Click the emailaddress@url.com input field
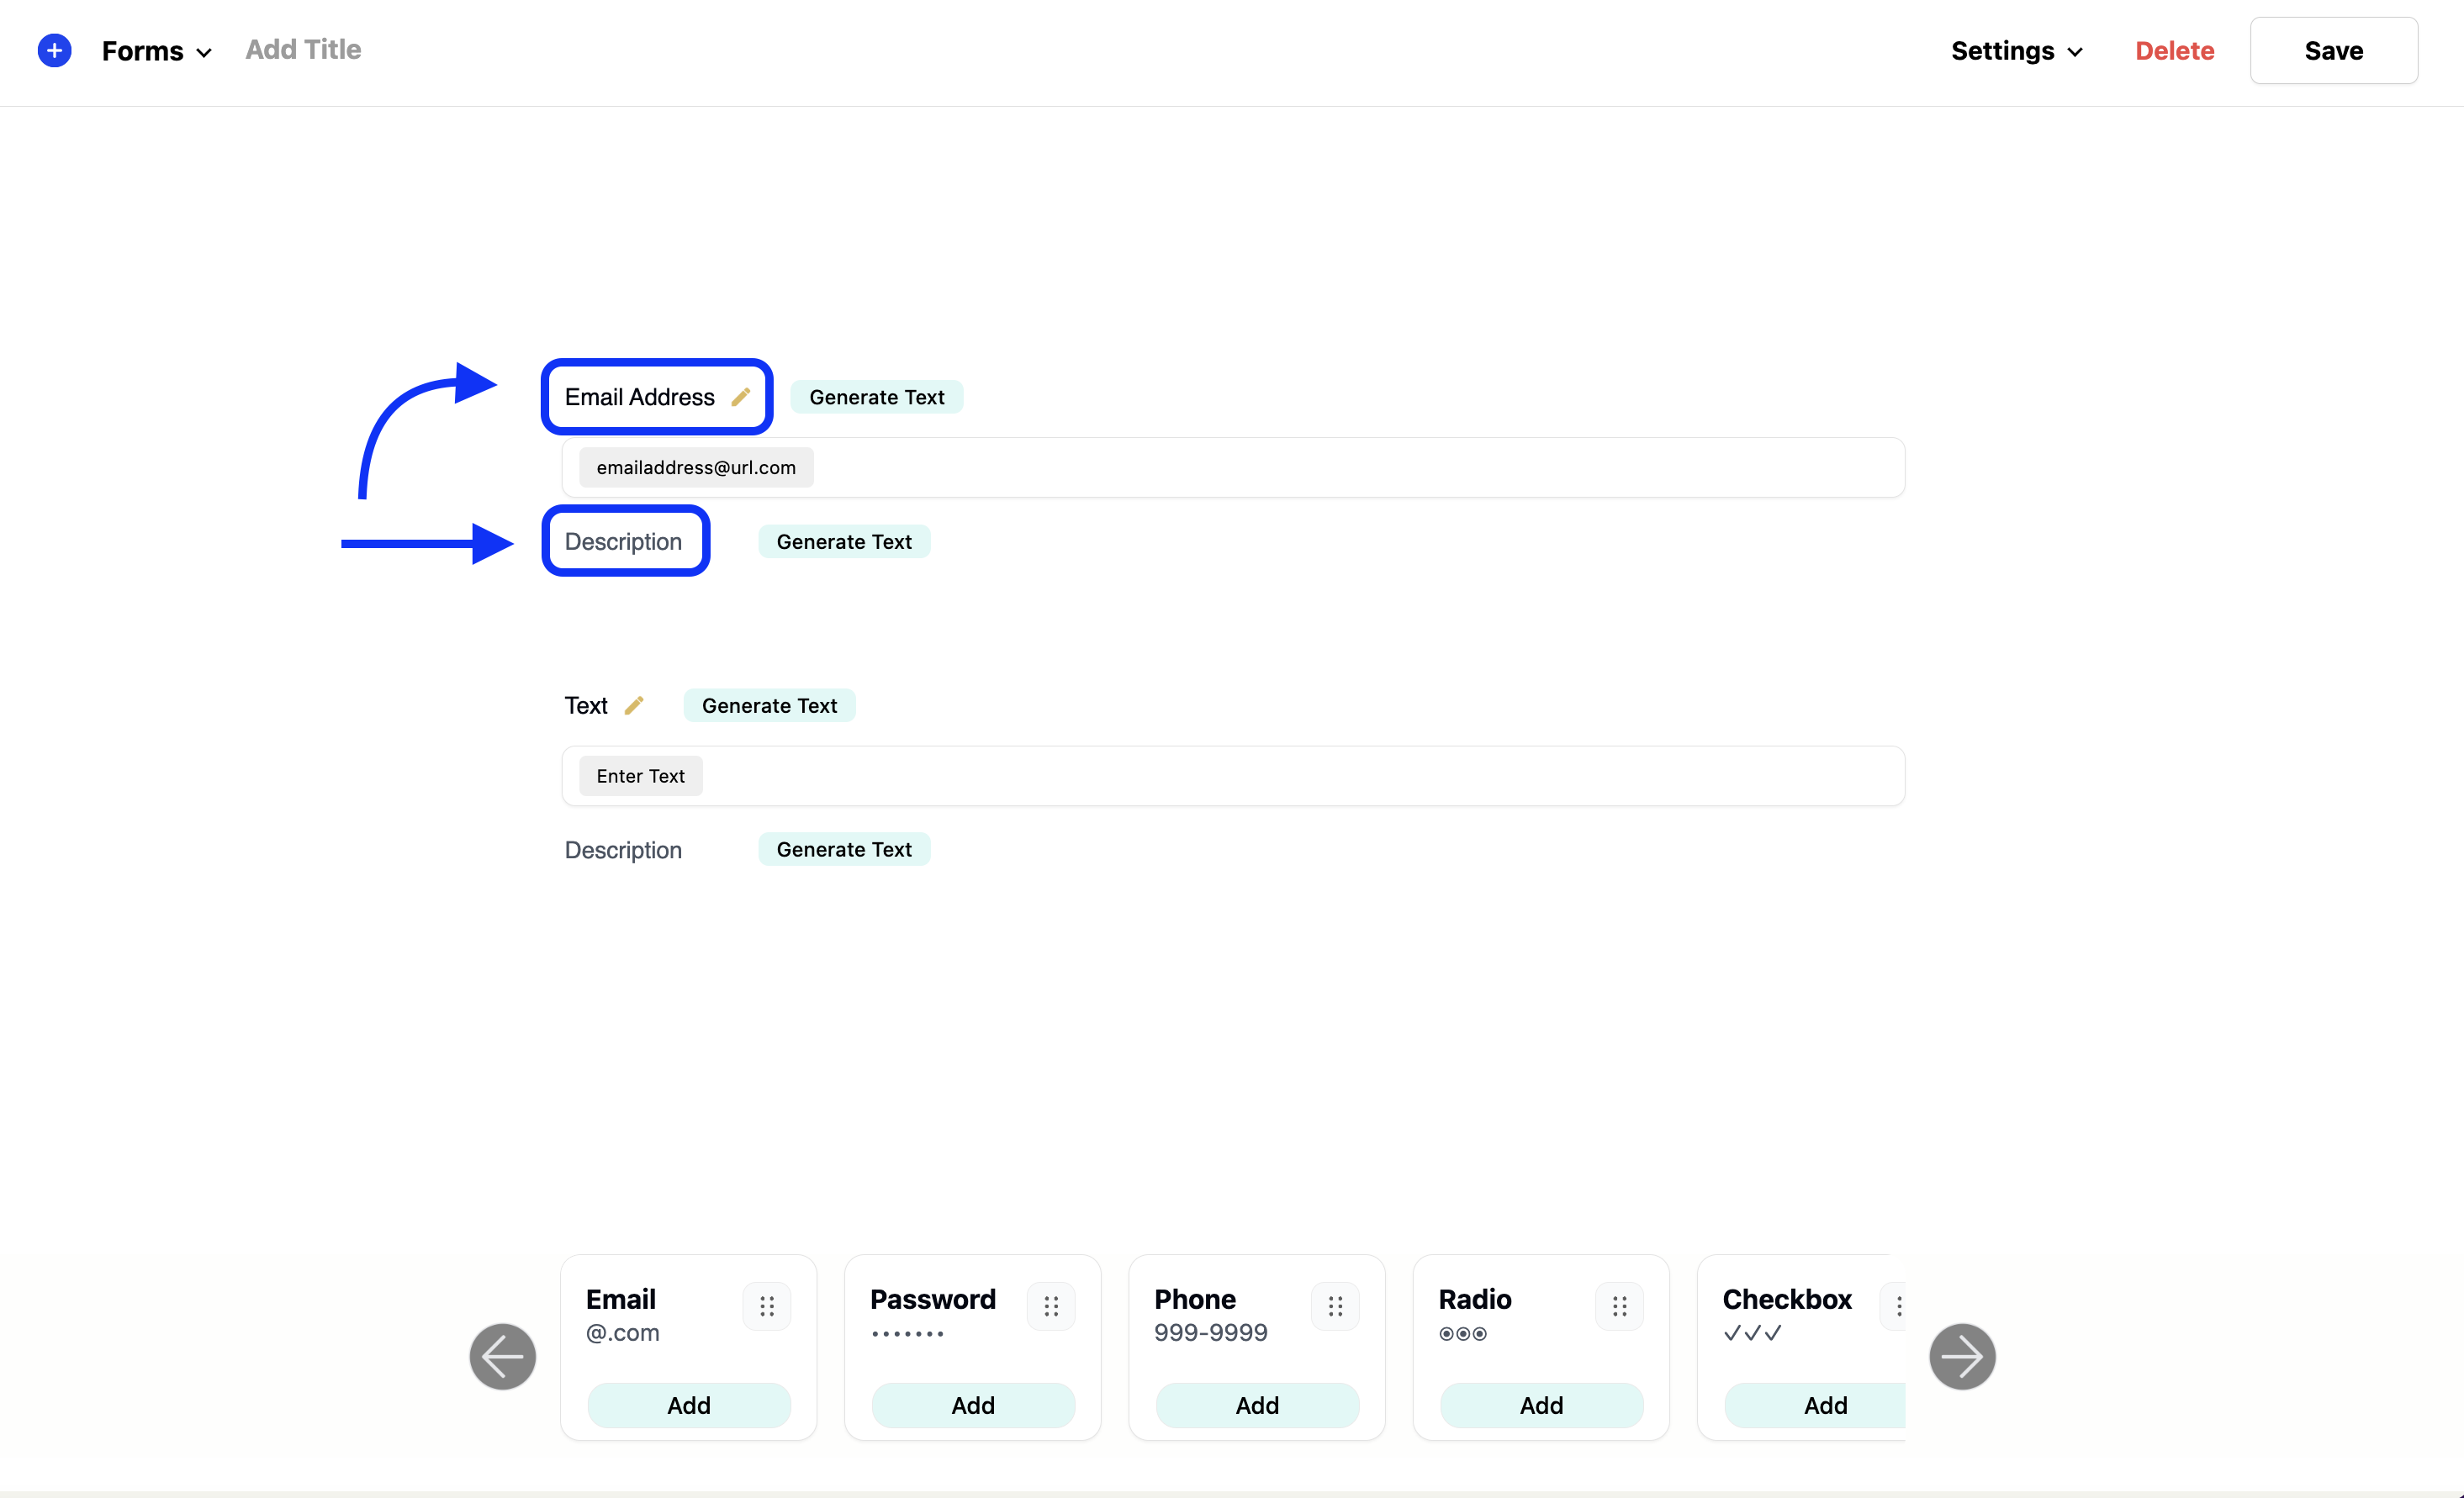 (x=1233, y=467)
